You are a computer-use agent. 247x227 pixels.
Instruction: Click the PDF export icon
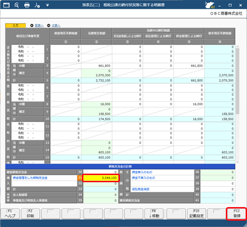click(37, 5)
